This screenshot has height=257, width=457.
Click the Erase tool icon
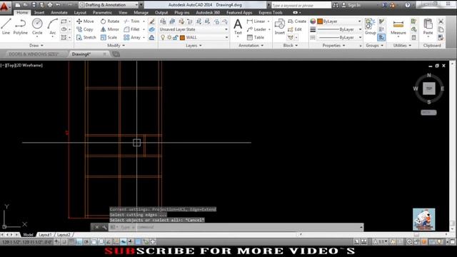[x=152, y=21]
